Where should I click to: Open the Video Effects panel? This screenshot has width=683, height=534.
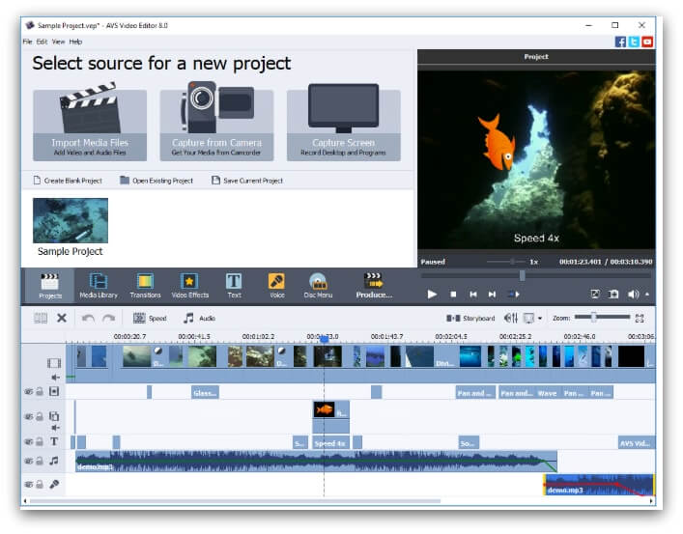pyautogui.click(x=190, y=286)
